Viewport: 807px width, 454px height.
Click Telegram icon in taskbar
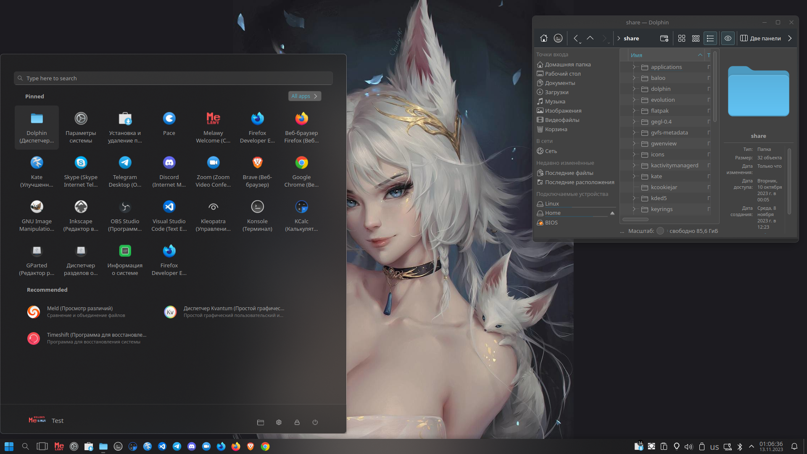[177, 446]
